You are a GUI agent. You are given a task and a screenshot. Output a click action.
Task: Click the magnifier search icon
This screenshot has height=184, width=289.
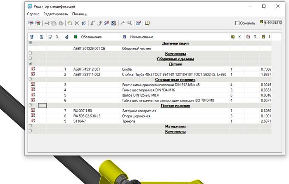pos(129,23)
